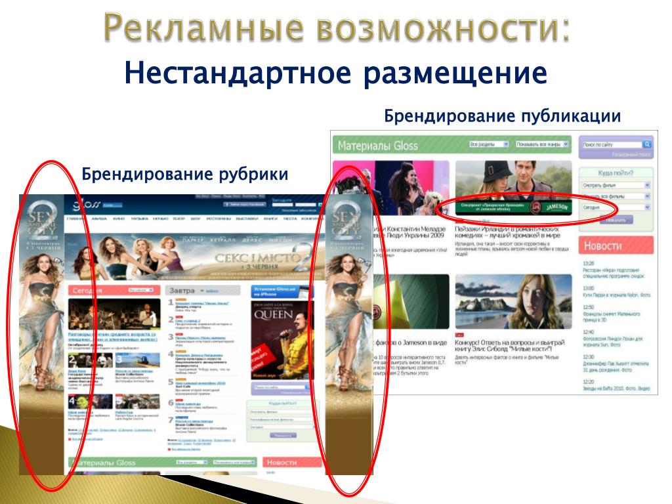672x504 pixels.
Task: Click the large green 'Материалы Gloss' header title
Action: tap(377, 146)
